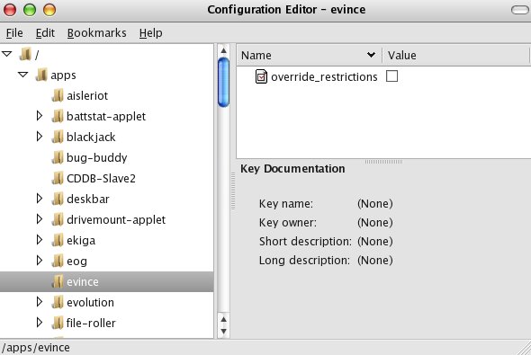This screenshot has width=531, height=355.
Task: Click the eog folder icon
Action: [58, 261]
